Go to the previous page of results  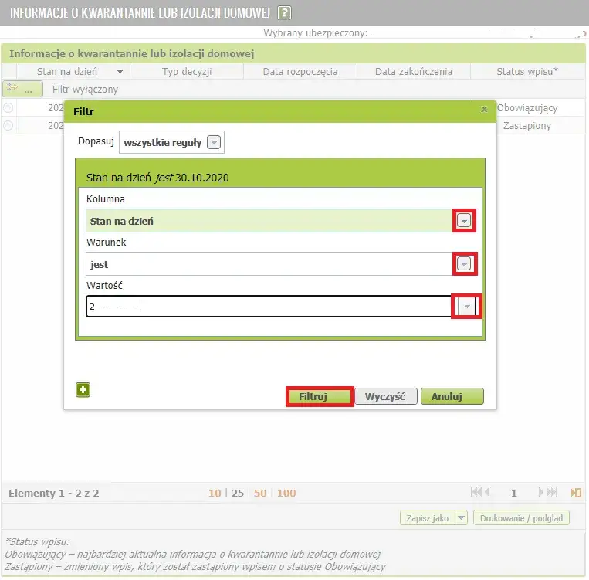[x=487, y=492]
